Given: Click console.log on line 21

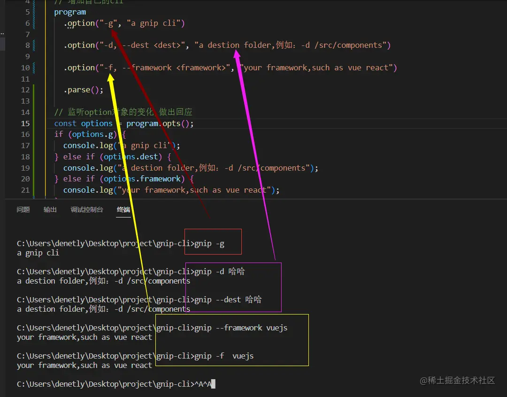Looking at the screenshot, I should 88,190.
